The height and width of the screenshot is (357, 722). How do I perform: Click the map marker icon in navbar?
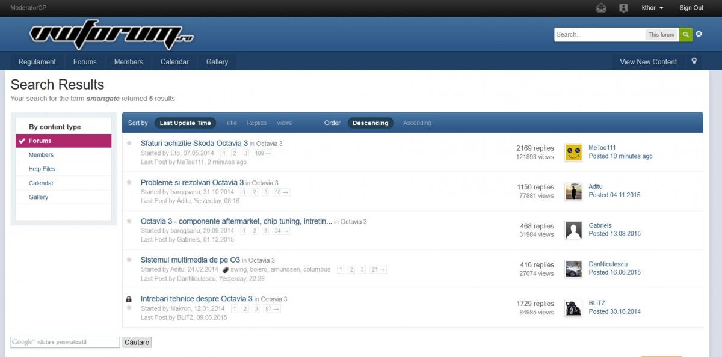tap(694, 61)
